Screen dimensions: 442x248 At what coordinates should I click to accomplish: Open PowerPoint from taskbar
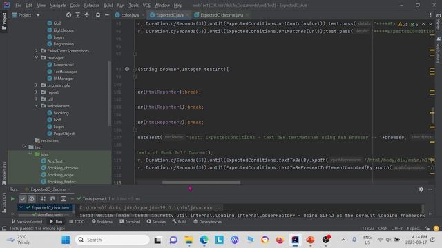point(310,240)
